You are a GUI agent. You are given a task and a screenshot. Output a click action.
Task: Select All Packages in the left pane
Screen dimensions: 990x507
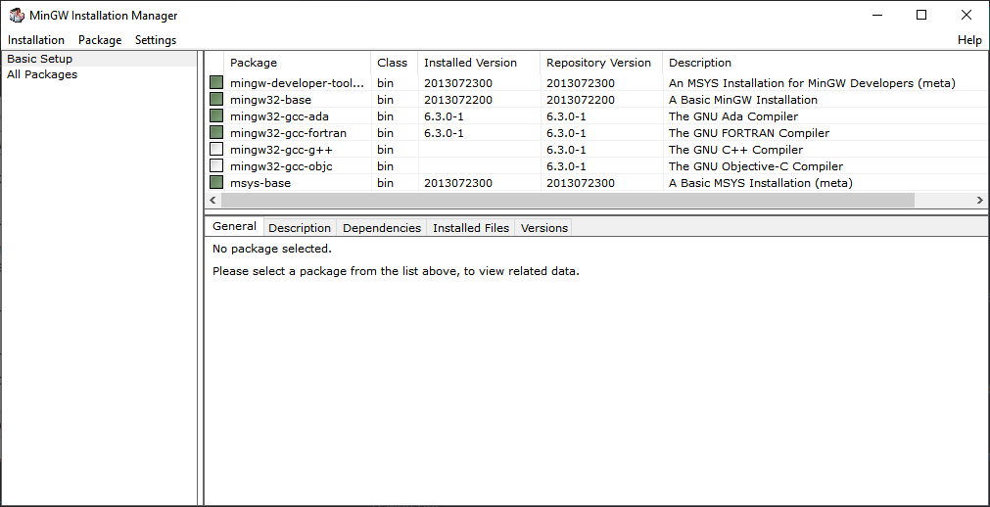[42, 74]
